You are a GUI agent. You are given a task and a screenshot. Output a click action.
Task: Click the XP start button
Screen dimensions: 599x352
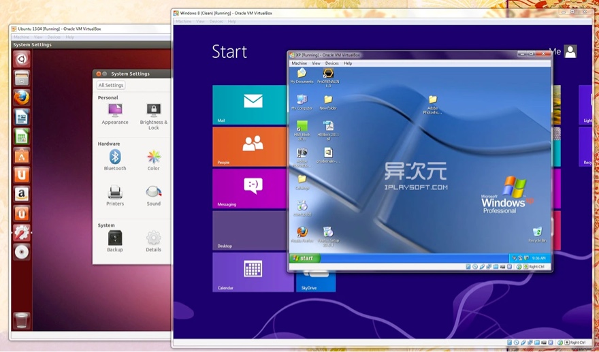[x=304, y=258]
